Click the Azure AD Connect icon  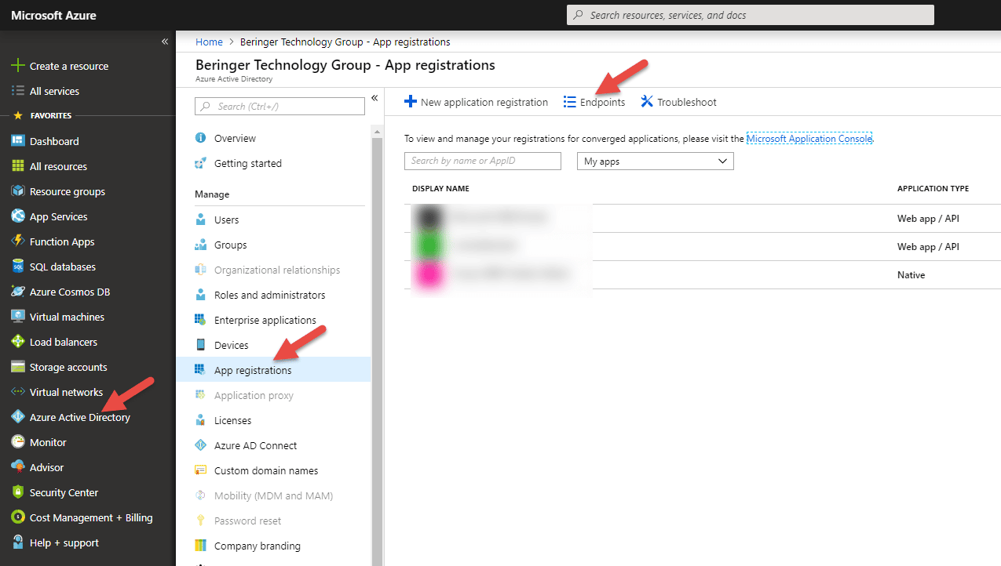[200, 445]
